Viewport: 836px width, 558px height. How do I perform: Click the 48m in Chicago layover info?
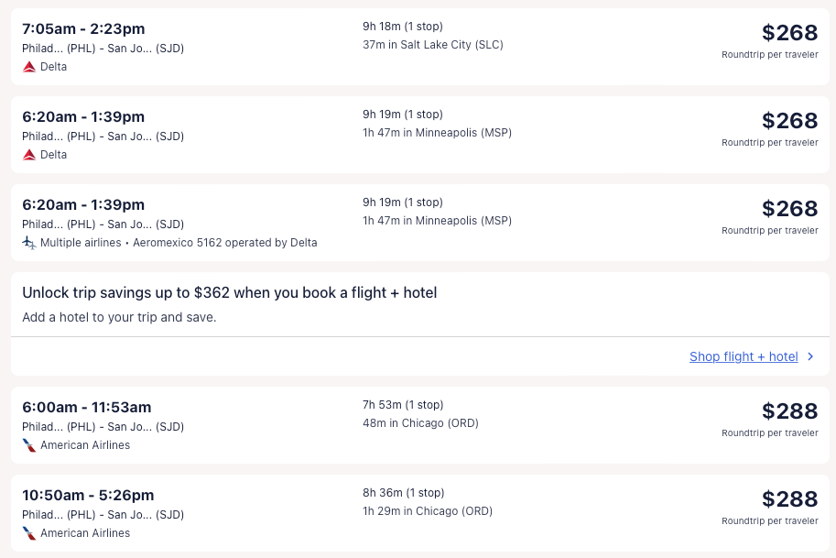click(420, 423)
